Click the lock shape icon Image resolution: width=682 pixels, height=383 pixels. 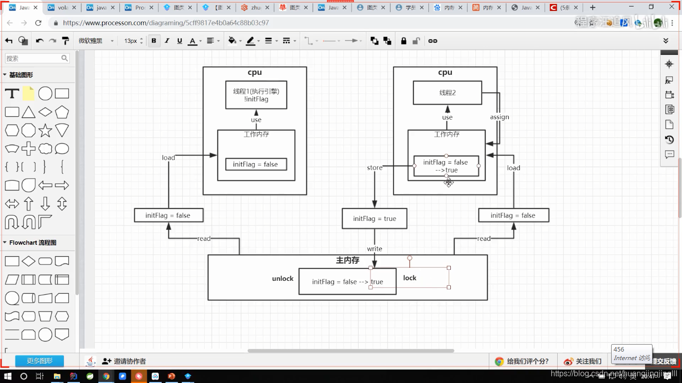pos(403,41)
